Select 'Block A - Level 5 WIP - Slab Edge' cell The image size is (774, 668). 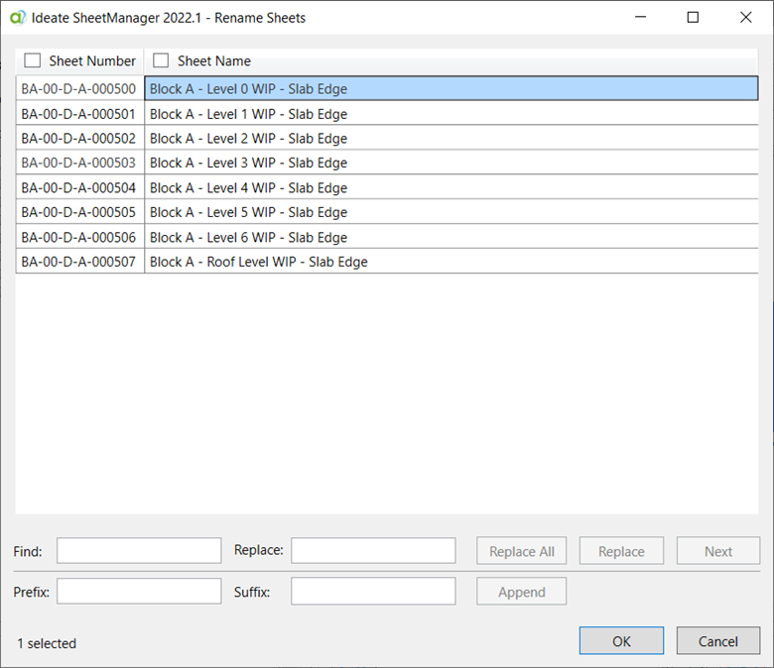[x=451, y=212]
